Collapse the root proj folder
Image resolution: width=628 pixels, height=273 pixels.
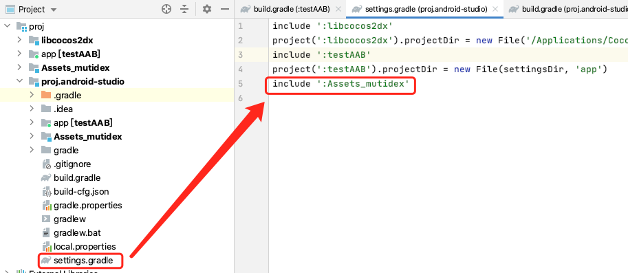click(7, 26)
